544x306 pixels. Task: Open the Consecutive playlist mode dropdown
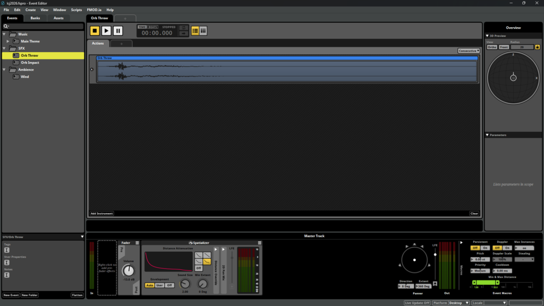click(x=468, y=50)
